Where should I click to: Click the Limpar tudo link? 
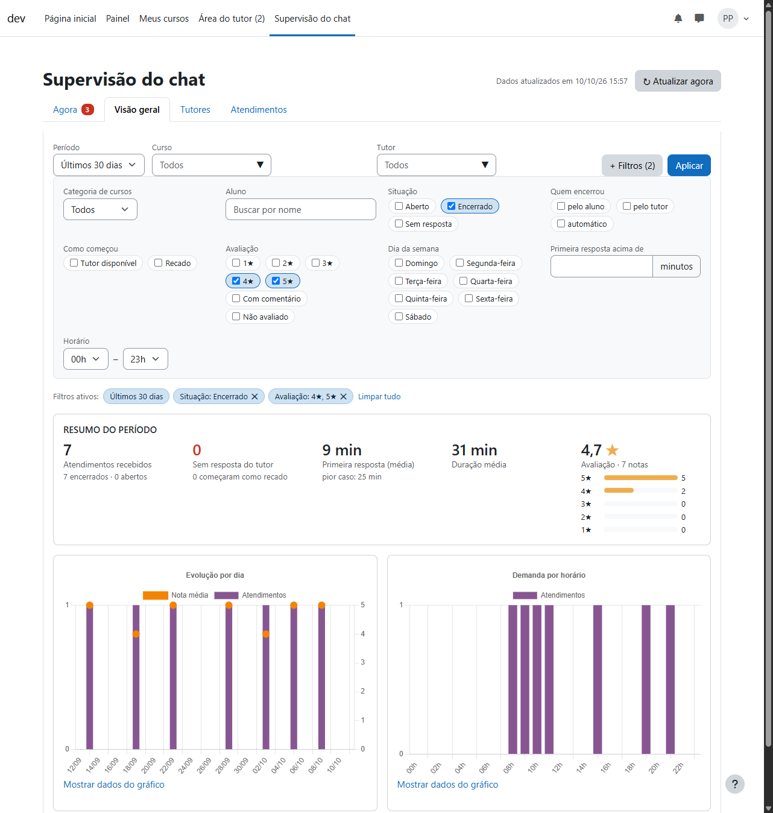coord(379,396)
